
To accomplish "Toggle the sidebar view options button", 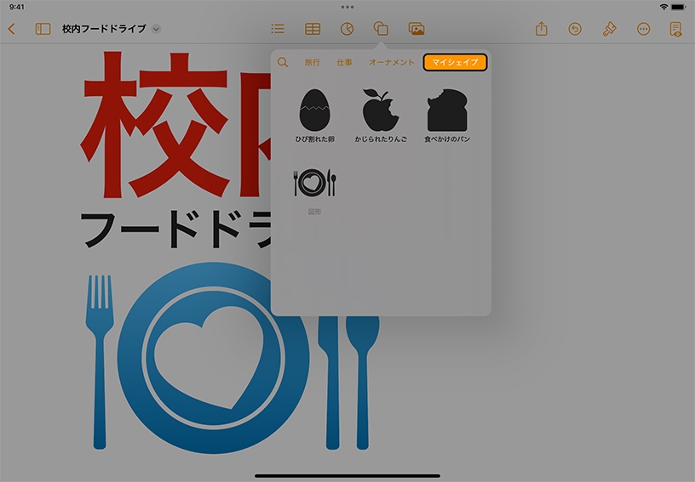I will click(43, 29).
